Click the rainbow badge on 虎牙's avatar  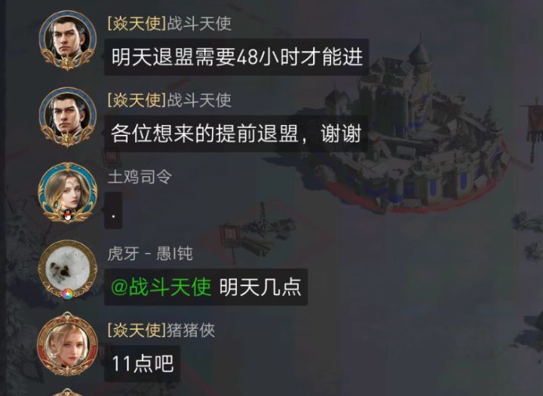pyautogui.click(x=68, y=294)
